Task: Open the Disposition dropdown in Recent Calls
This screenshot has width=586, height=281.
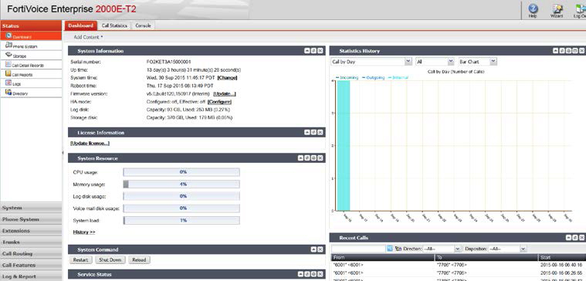Action: tap(507, 249)
